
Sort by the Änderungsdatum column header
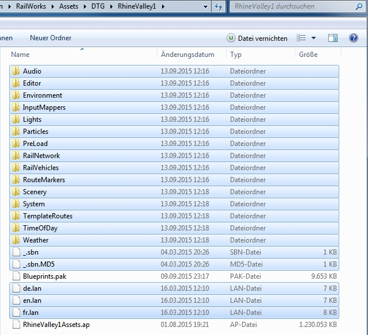pyautogui.click(x=187, y=55)
